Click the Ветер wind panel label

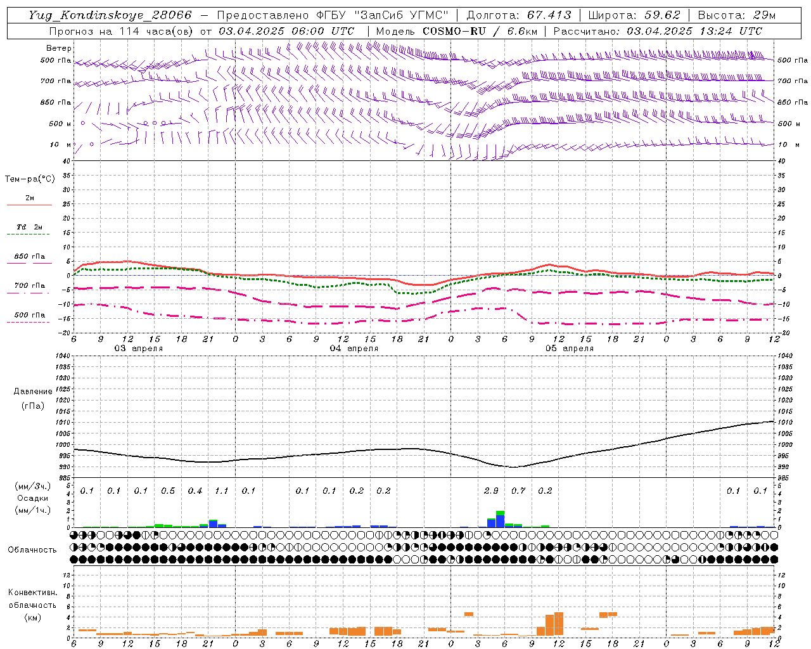[x=59, y=48]
